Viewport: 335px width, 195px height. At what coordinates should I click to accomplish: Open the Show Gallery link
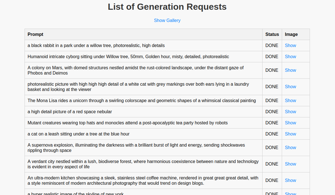tap(167, 20)
